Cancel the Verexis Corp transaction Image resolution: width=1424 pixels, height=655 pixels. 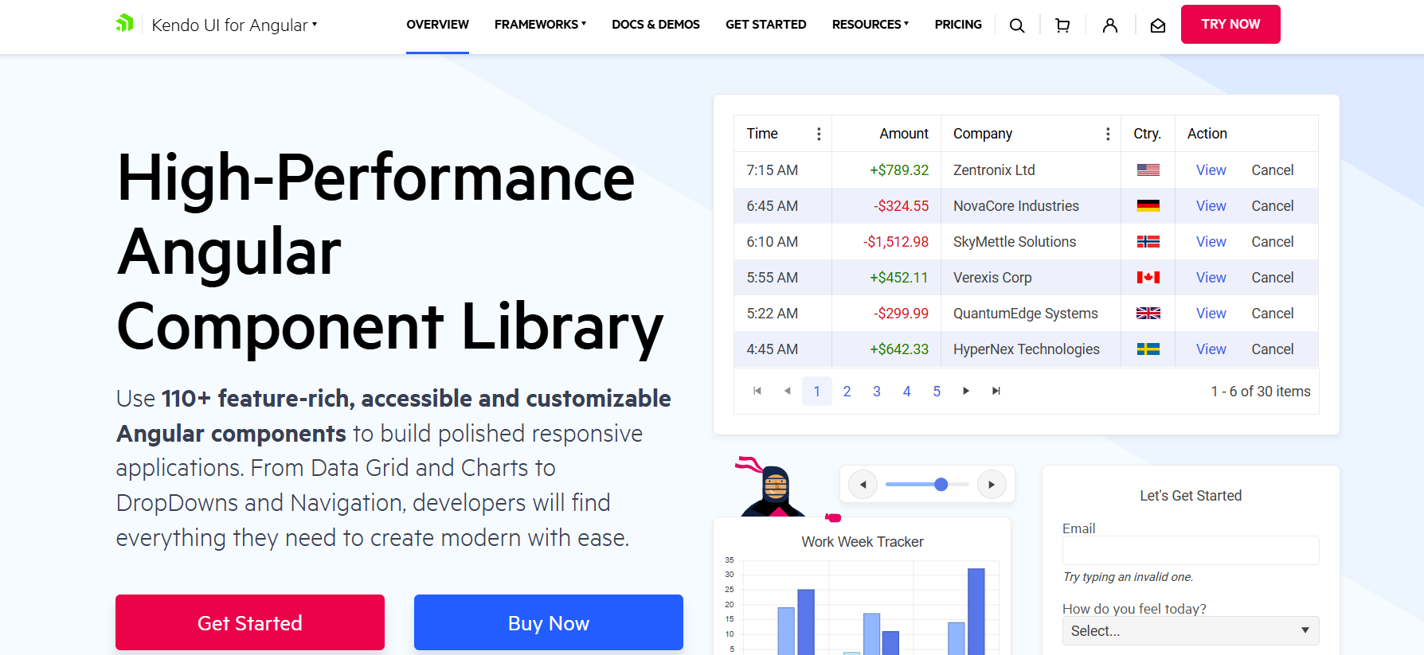pos(1273,278)
